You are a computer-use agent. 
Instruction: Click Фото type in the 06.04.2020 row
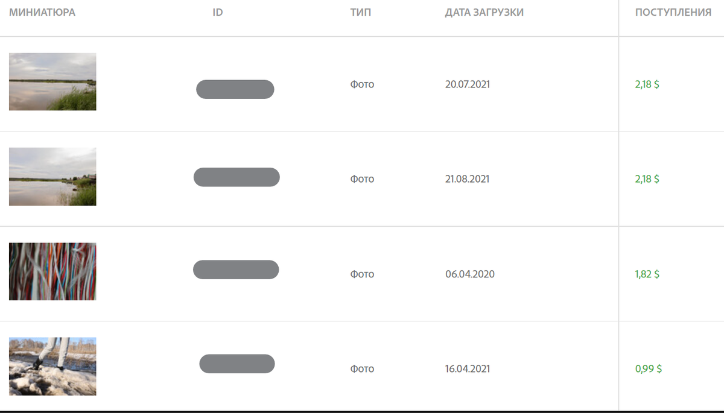tap(362, 274)
